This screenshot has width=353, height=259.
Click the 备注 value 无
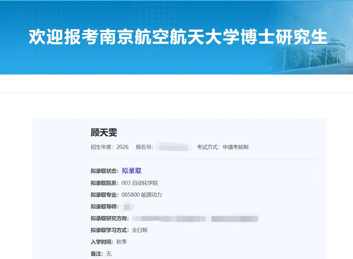[x=109, y=254]
